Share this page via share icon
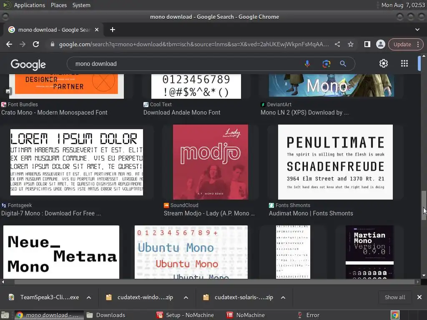The width and height of the screenshot is (427, 320). [x=337, y=44]
